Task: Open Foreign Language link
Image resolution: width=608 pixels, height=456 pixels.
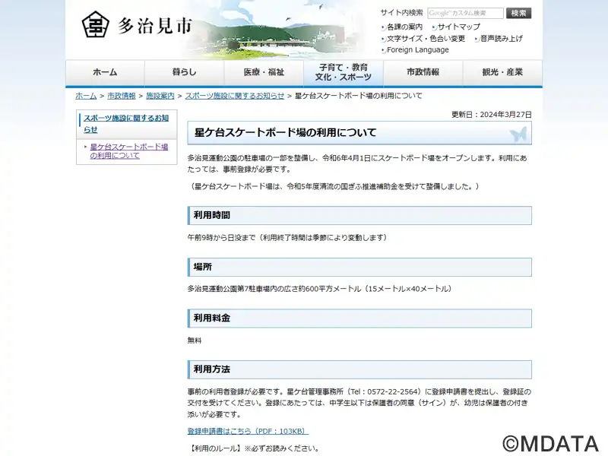Action: coord(417,49)
